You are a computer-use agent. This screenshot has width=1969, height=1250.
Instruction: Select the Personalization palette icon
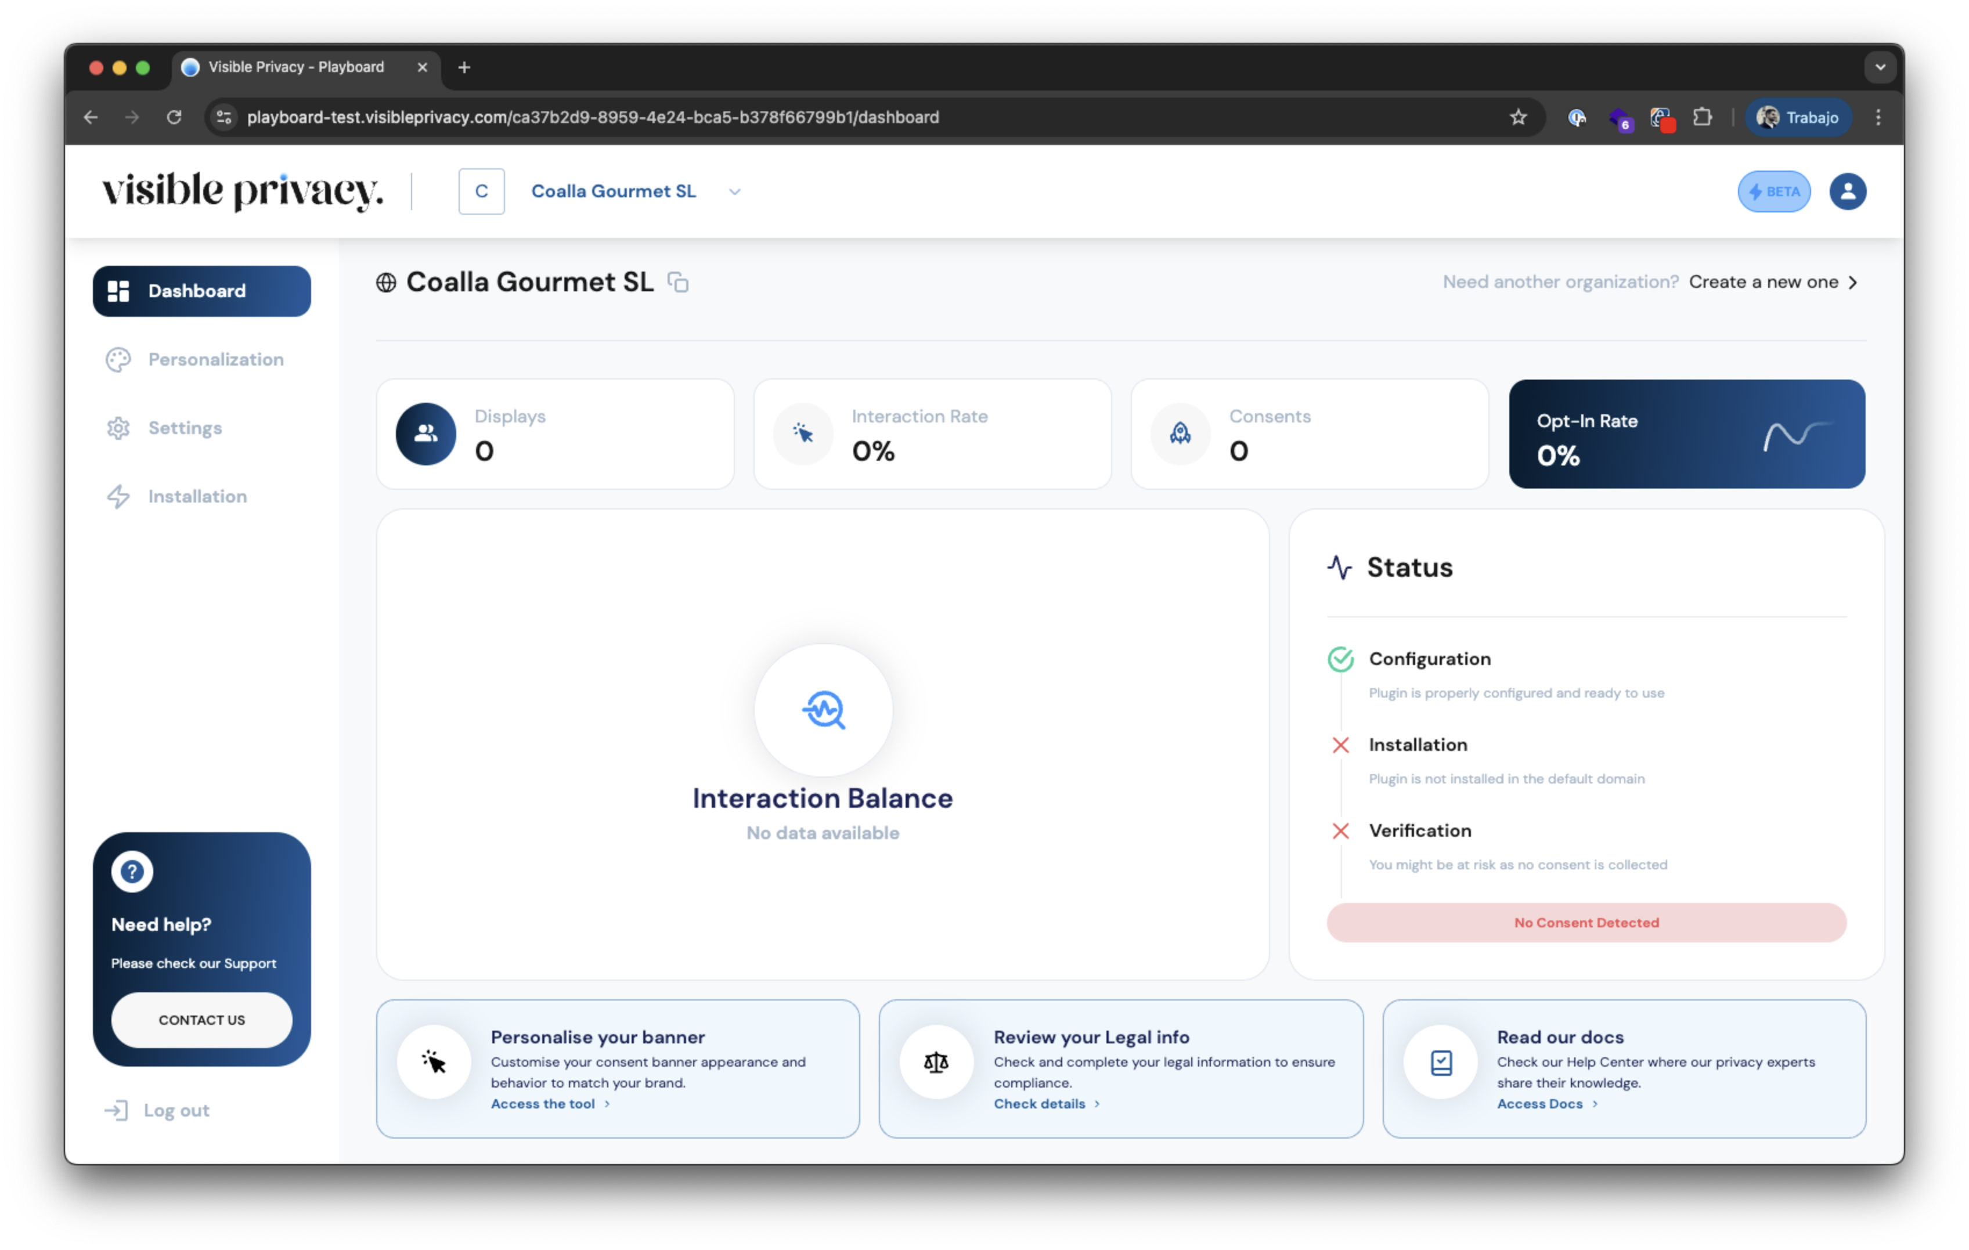pos(118,359)
